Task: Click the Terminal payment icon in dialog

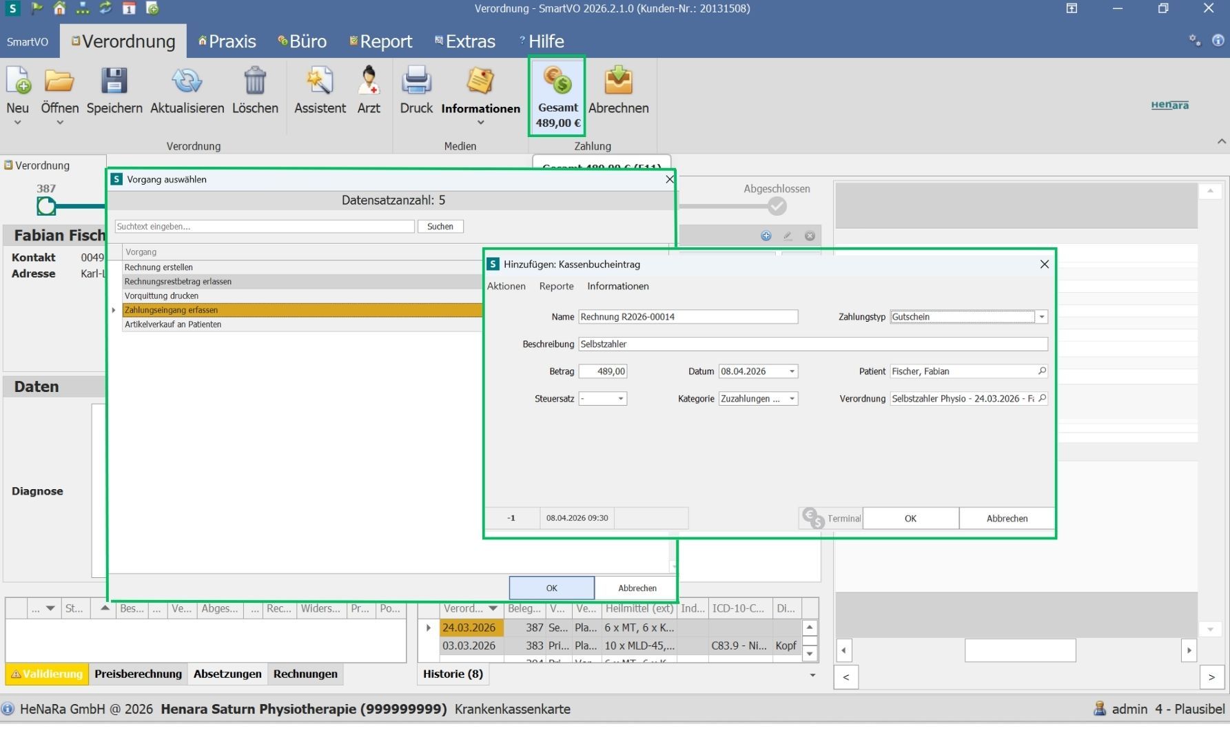Action: [813, 518]
